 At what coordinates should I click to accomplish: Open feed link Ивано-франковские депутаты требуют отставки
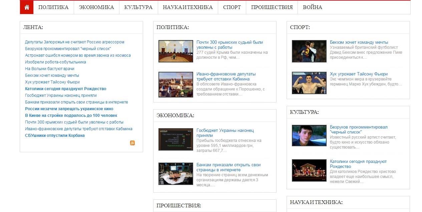tap(79, 129)
